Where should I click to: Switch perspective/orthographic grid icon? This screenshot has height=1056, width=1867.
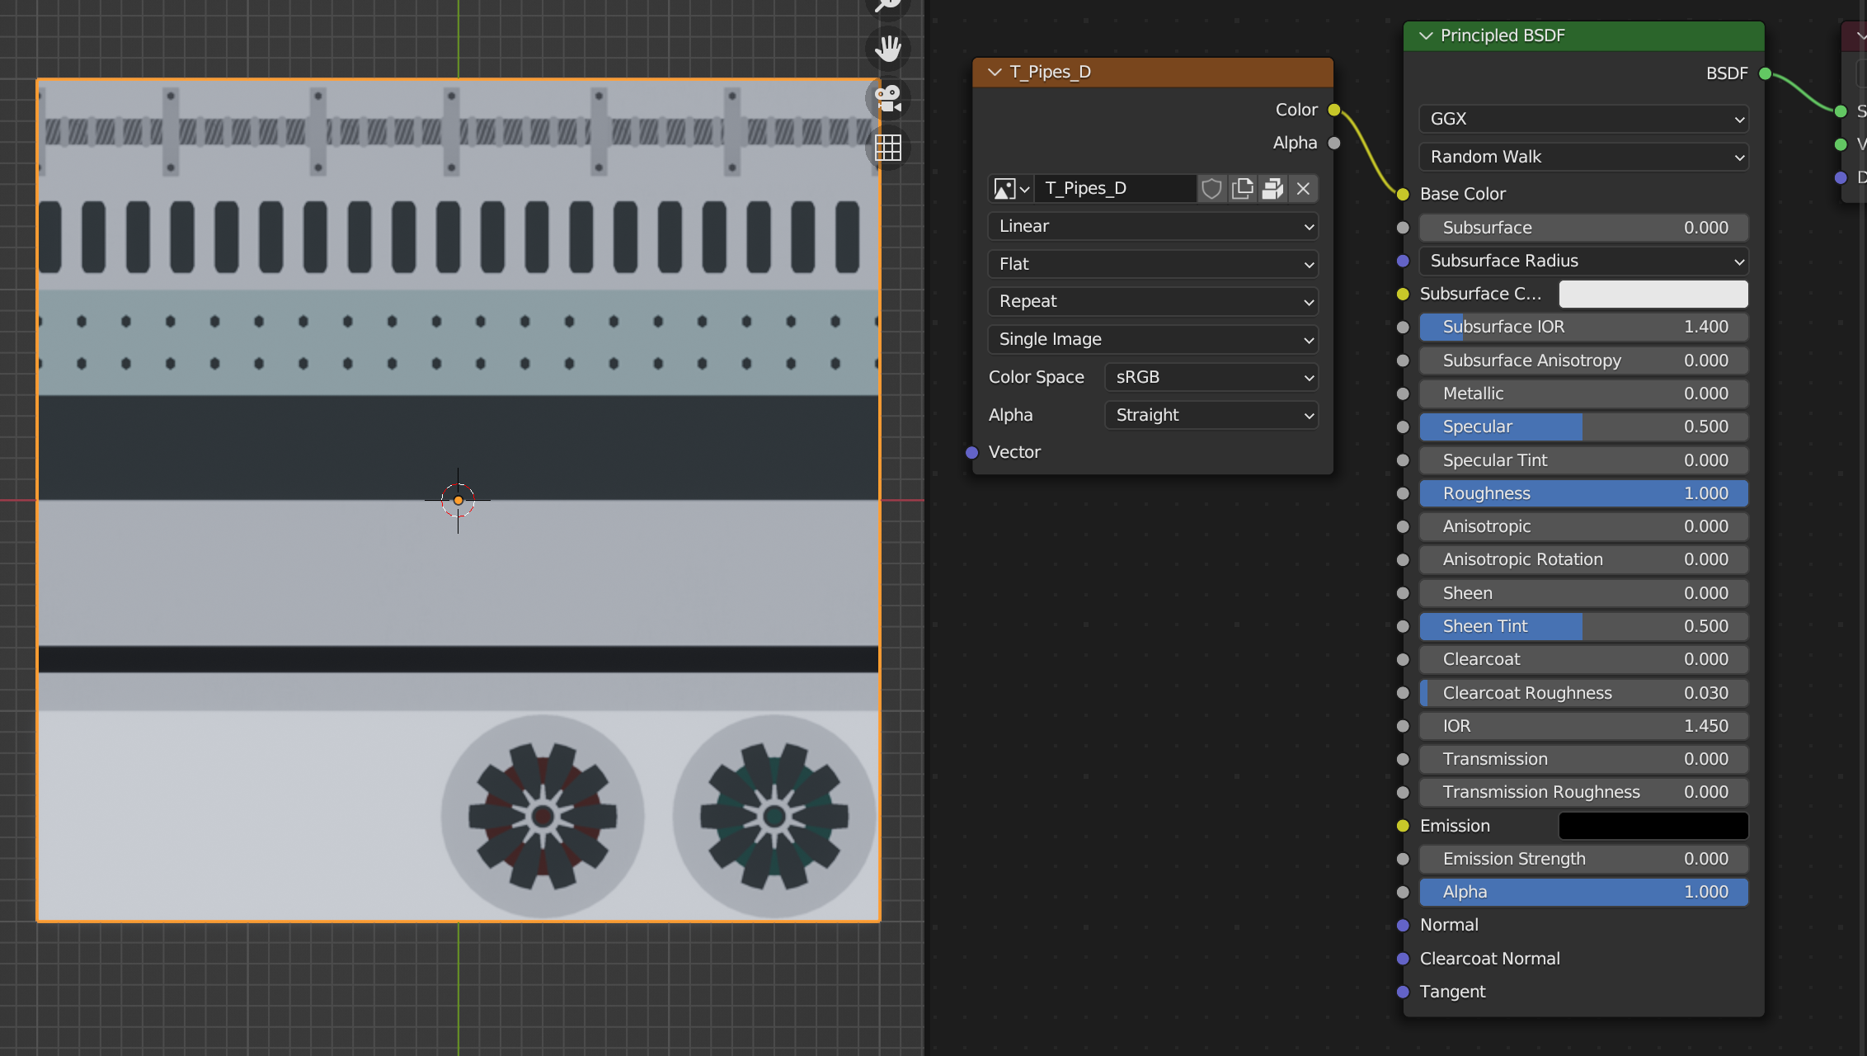[887, 148]
